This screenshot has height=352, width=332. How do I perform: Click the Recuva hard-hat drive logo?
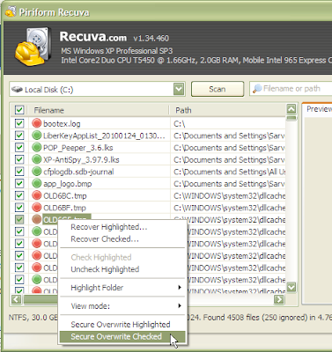click(x=33, y=47)
